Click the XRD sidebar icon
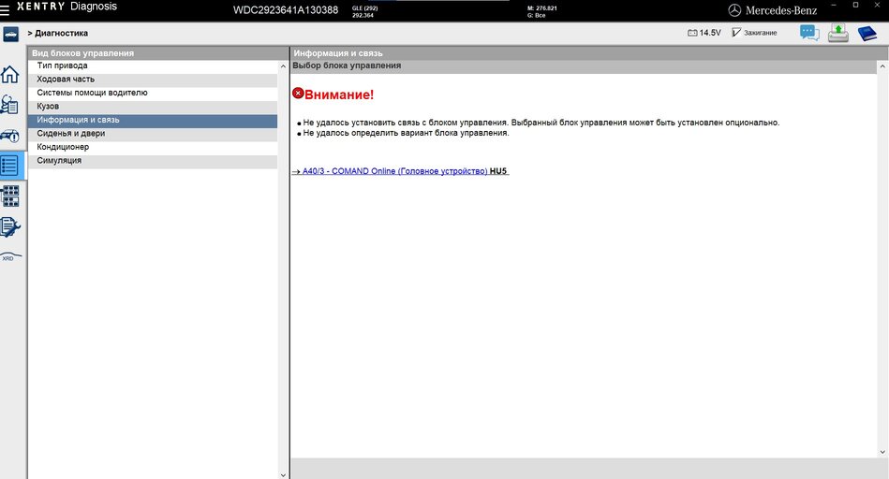This screenshot has height=479, width=889. pyautogui.click(x=10, y=257)
